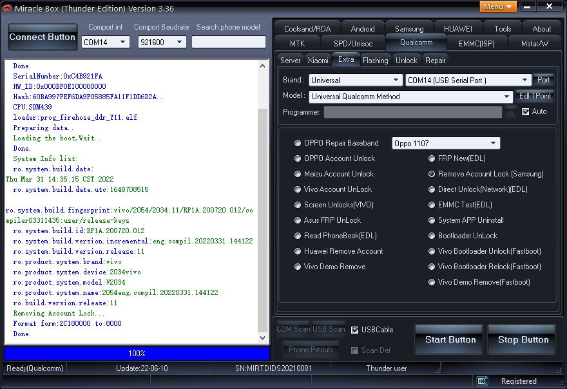Switch to the MTK tab
Screen dimensions: 567x389
point(297,43)
